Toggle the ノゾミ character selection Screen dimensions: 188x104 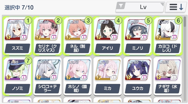(x=17, y=76)
